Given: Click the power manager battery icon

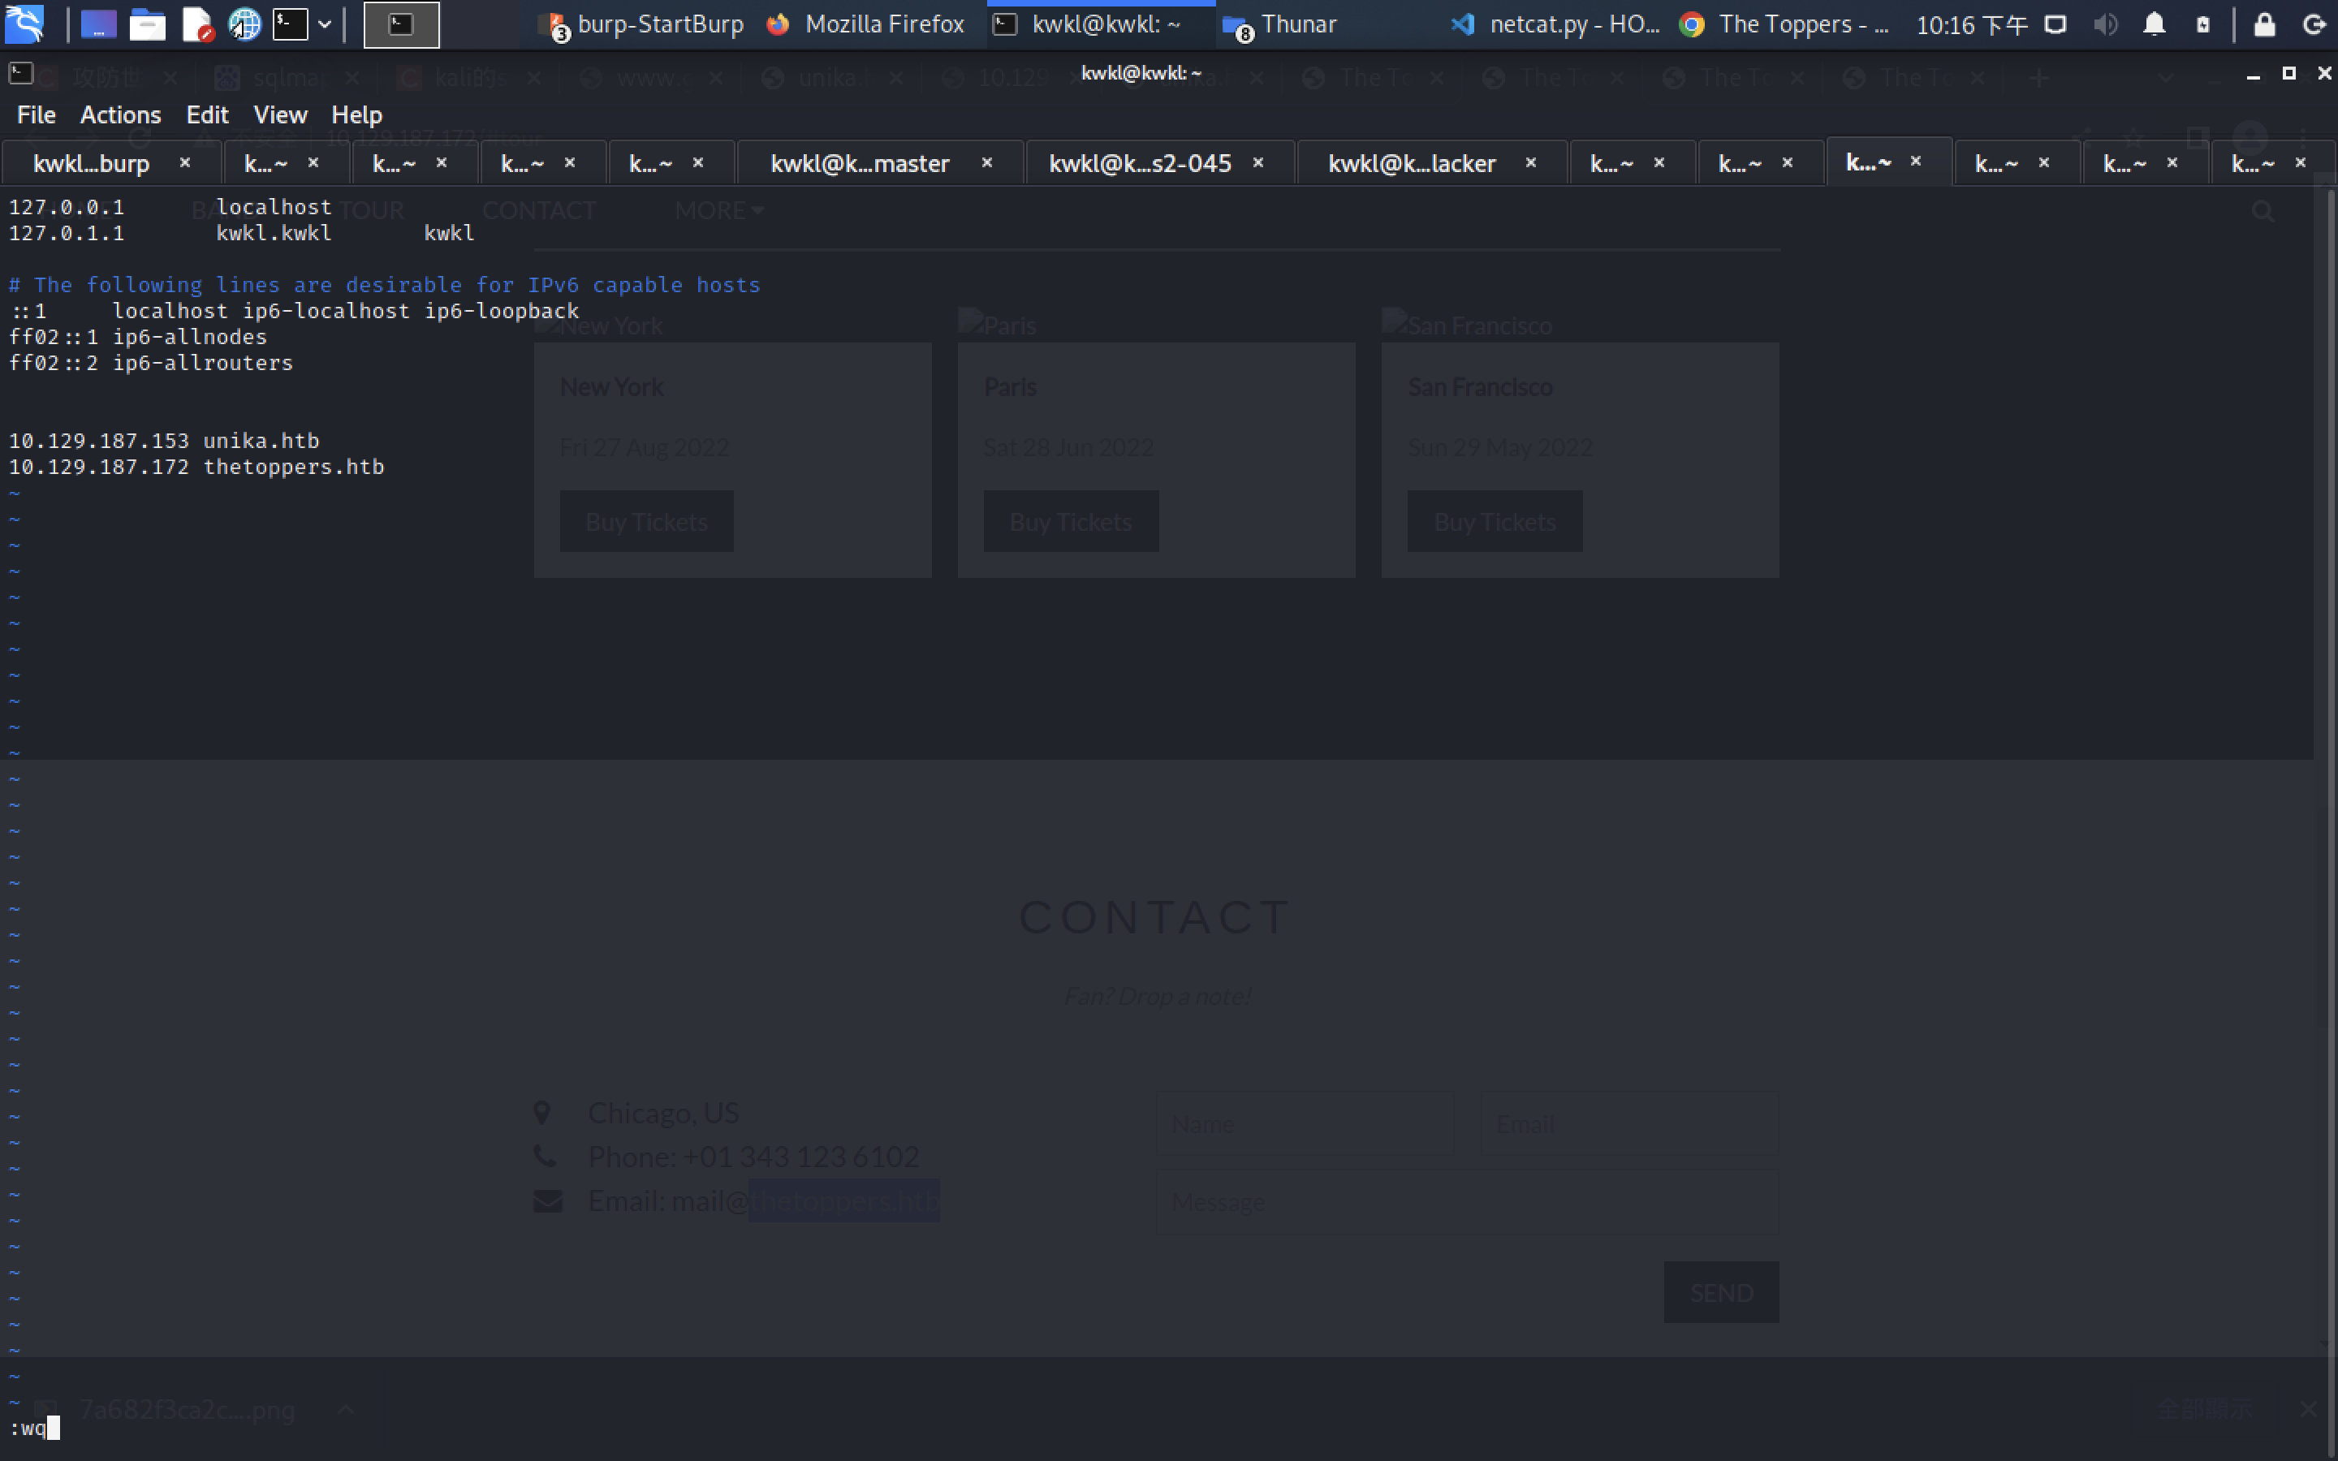Looking at the screenshot, I should pos(2202,24).
